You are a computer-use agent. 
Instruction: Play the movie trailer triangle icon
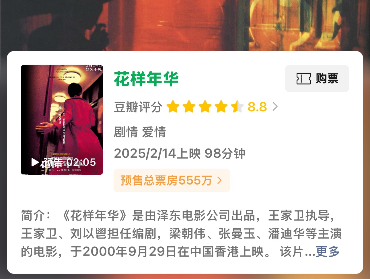pyautogui.click(x=35, y=162)
